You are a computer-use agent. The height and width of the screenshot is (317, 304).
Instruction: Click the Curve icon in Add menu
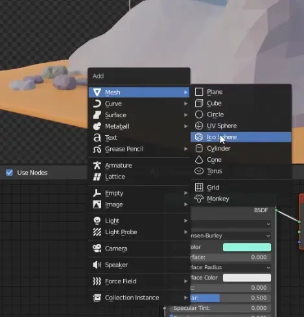tap(97, 104)
